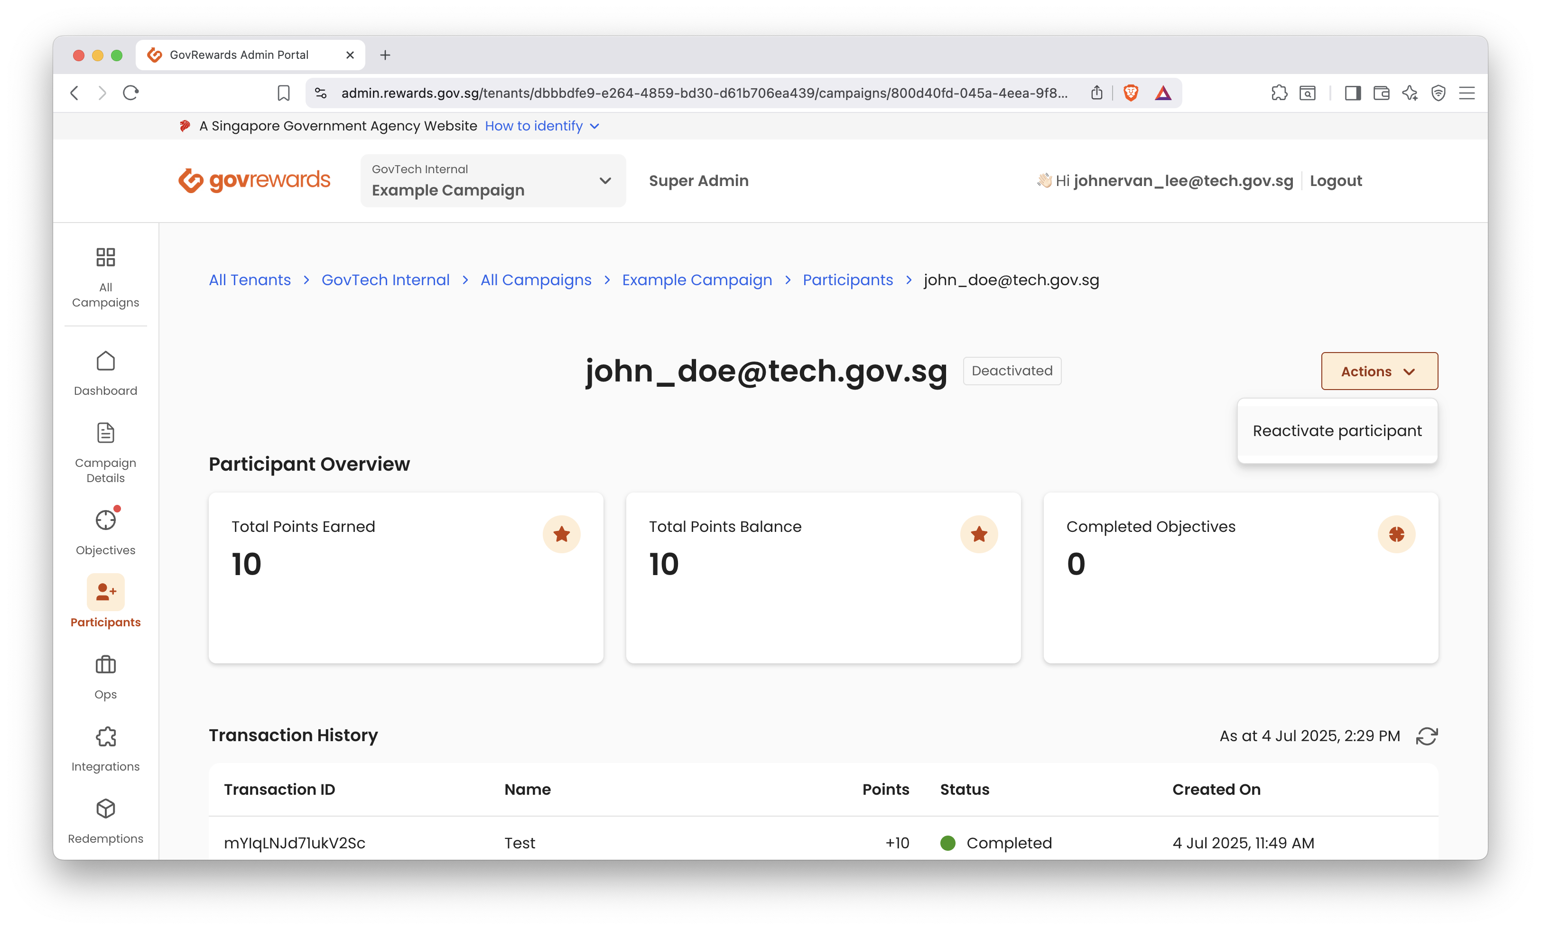Open the browser extensions icon
Viewport: 1541px width, 930px height.
[1280, 93]
